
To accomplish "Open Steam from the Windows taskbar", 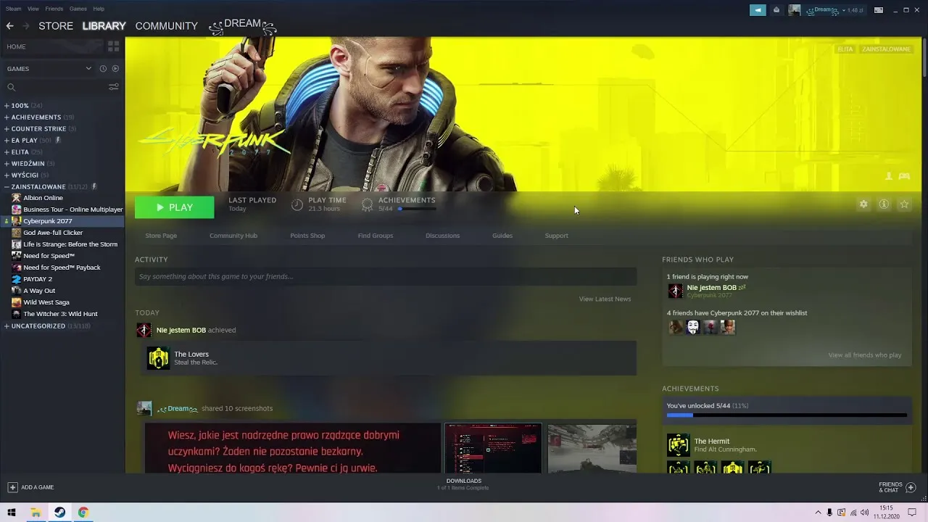I will coord(59,513).
